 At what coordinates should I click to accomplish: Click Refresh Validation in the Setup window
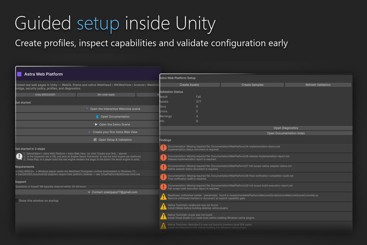[318, 85]
